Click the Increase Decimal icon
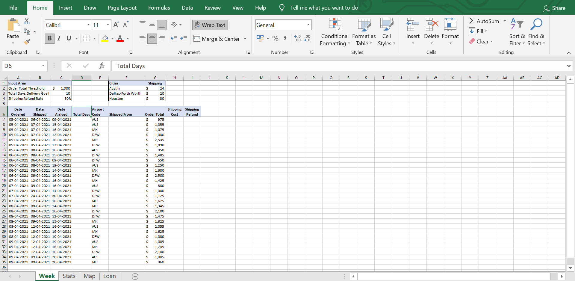The height and width of the screenshot is (281, 575). (298, 38)
